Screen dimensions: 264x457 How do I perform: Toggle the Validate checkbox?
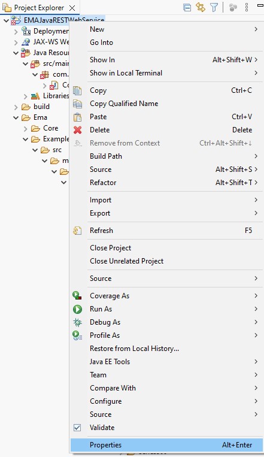77,428
